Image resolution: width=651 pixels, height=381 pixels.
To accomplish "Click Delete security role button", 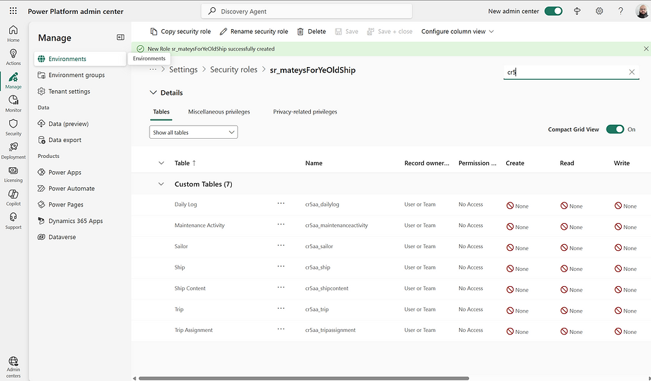I will 312,32.
